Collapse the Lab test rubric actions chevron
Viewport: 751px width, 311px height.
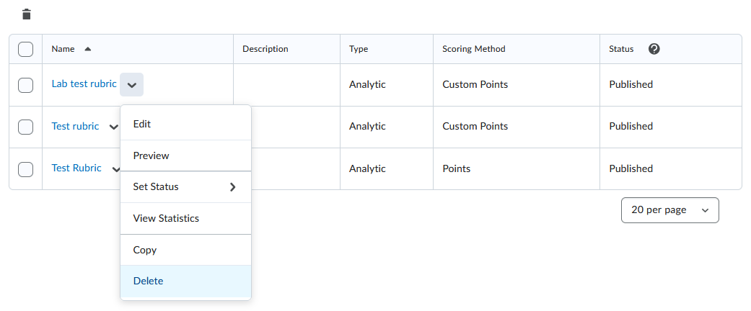(x=132, y=84)
